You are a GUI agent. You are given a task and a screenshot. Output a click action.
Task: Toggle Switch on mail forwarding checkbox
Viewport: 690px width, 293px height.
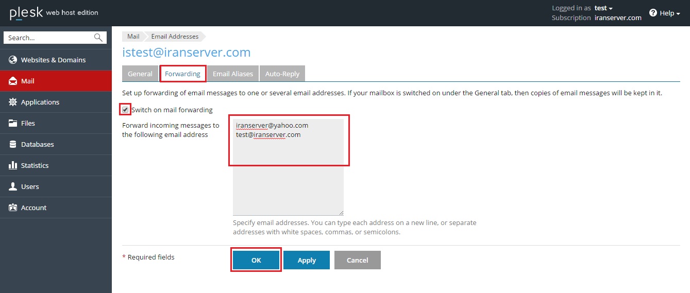(125, 110)
